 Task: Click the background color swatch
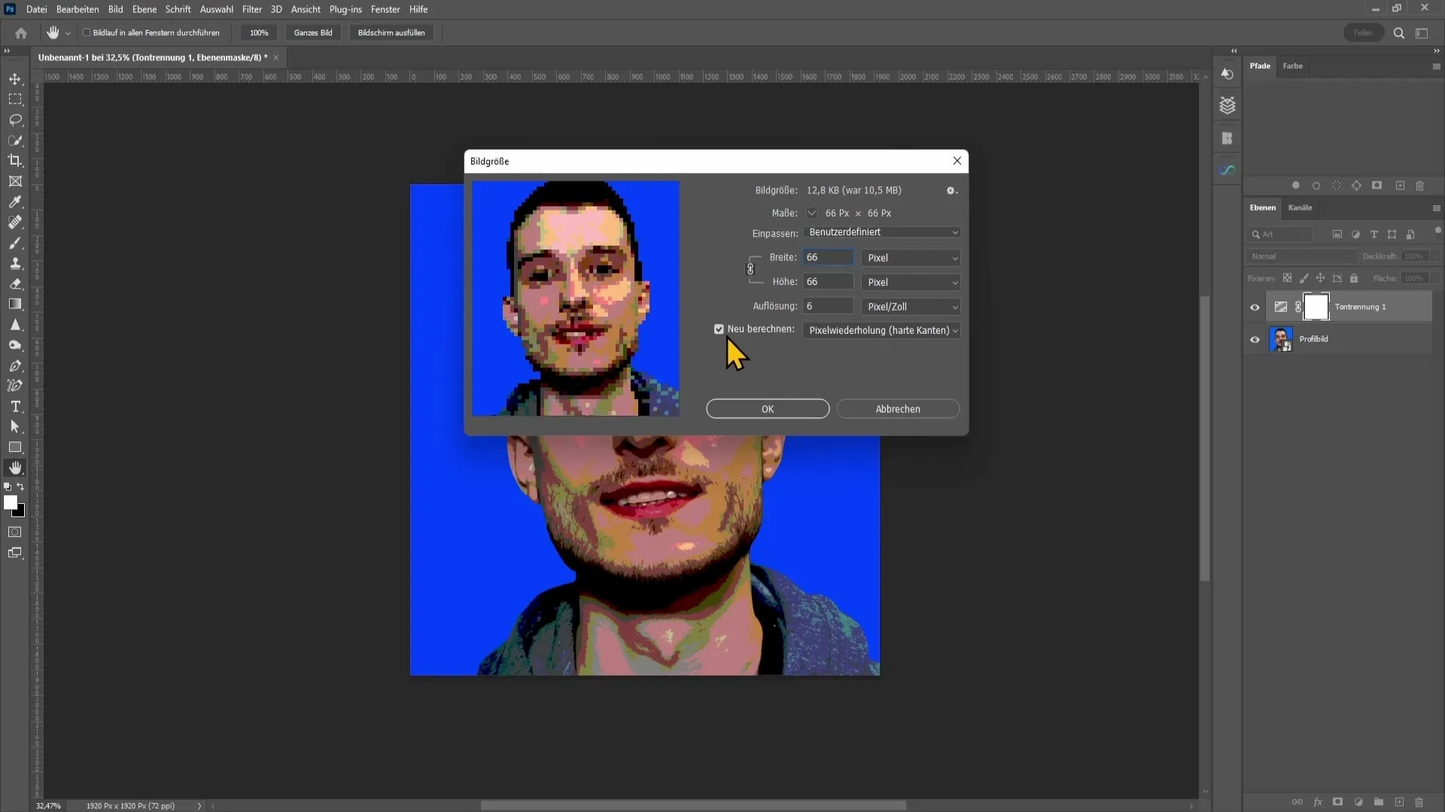click(x=20, y=513)
